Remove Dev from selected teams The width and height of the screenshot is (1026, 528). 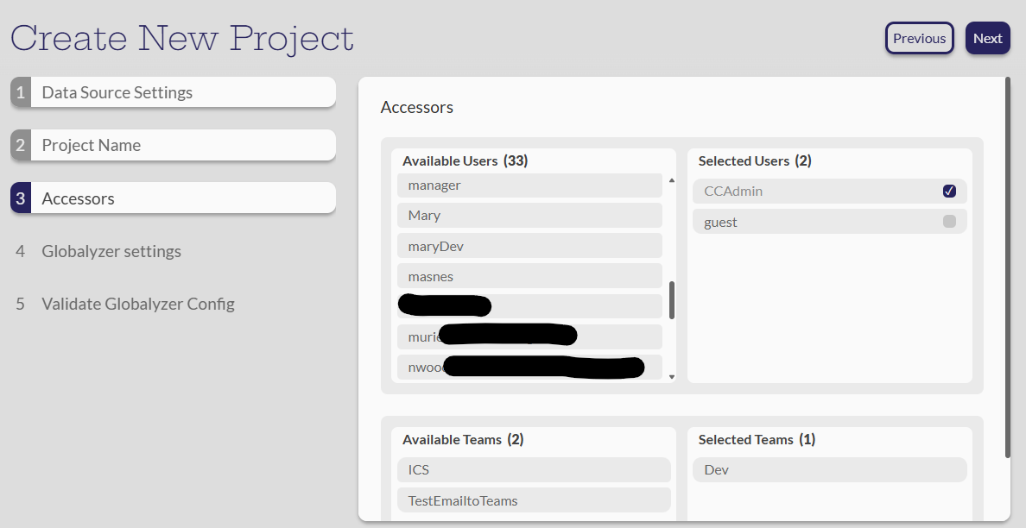tap(829, 470)
